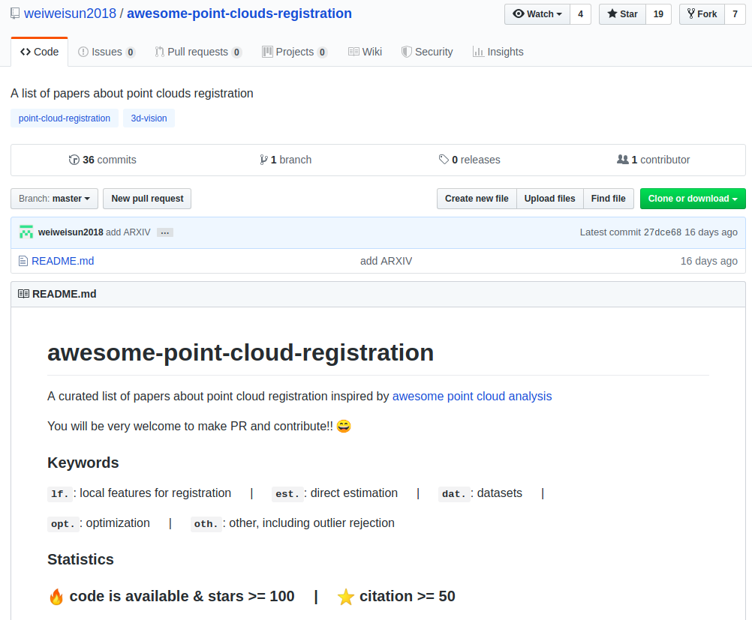The image size is (752, 620).
Task: Open latest commit 27dce68
Action: tap(663, 232)
